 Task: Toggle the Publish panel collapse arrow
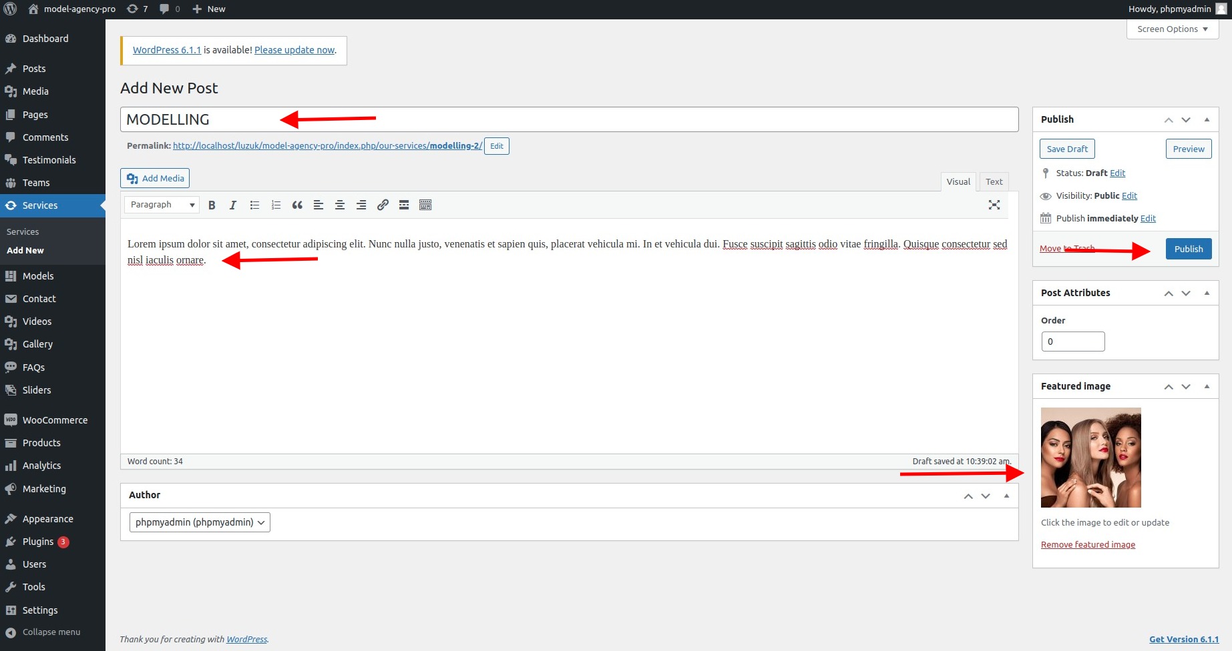tap(1207, 119)
